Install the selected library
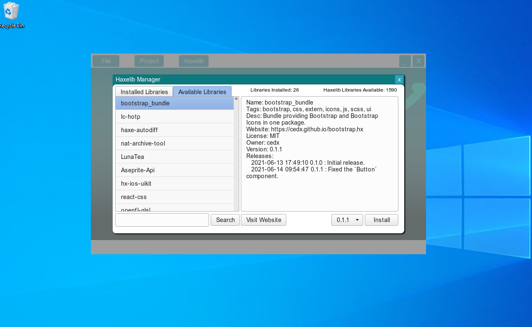 coord(381,220)
